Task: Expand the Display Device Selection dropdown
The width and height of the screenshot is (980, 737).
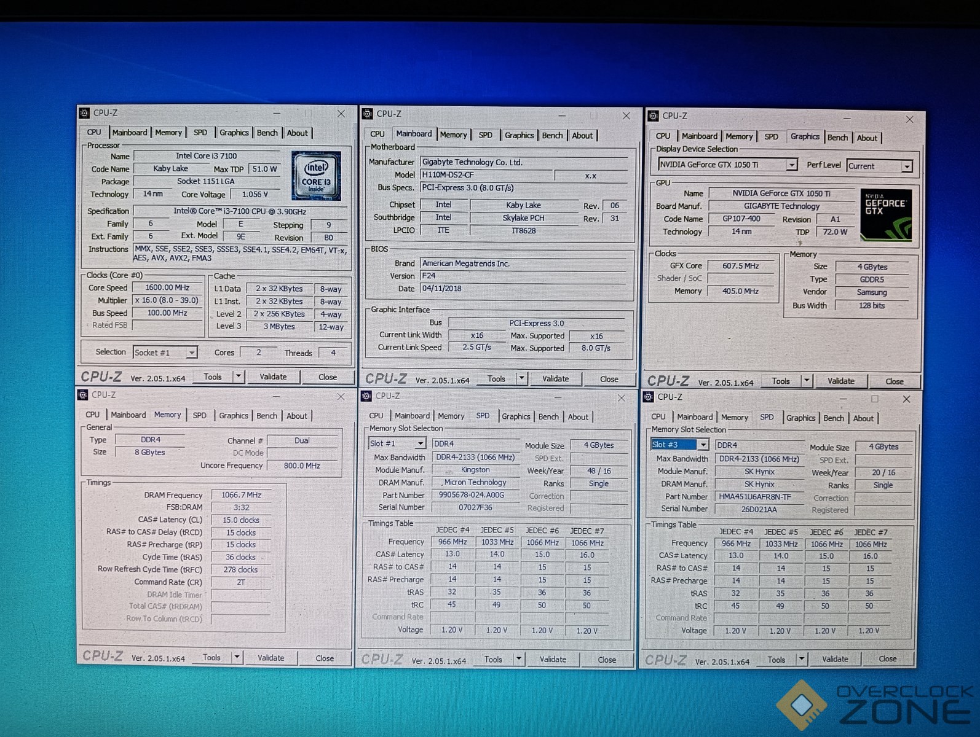Action: pos(792,165)
